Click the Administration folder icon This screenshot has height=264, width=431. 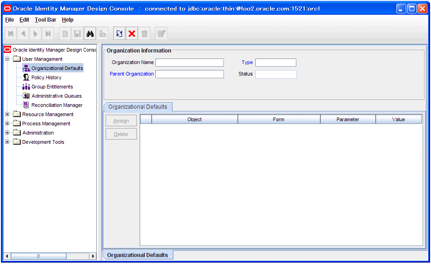coord(17,132)
